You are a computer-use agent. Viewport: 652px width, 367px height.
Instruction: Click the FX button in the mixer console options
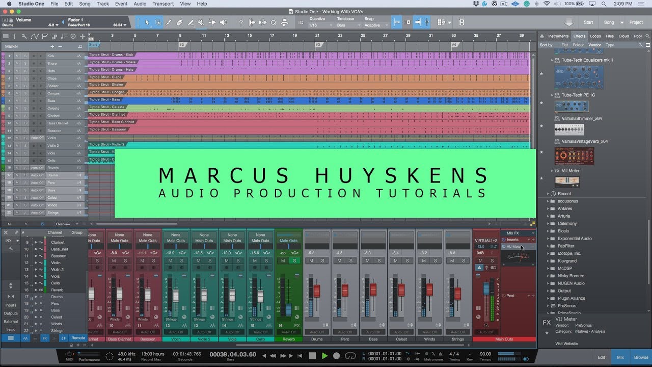[45, 338]
